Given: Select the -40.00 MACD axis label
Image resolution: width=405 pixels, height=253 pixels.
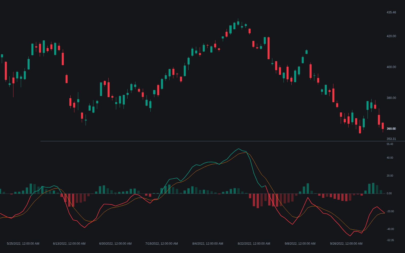Looking at the screenshot, I should (x=390, y=229).
